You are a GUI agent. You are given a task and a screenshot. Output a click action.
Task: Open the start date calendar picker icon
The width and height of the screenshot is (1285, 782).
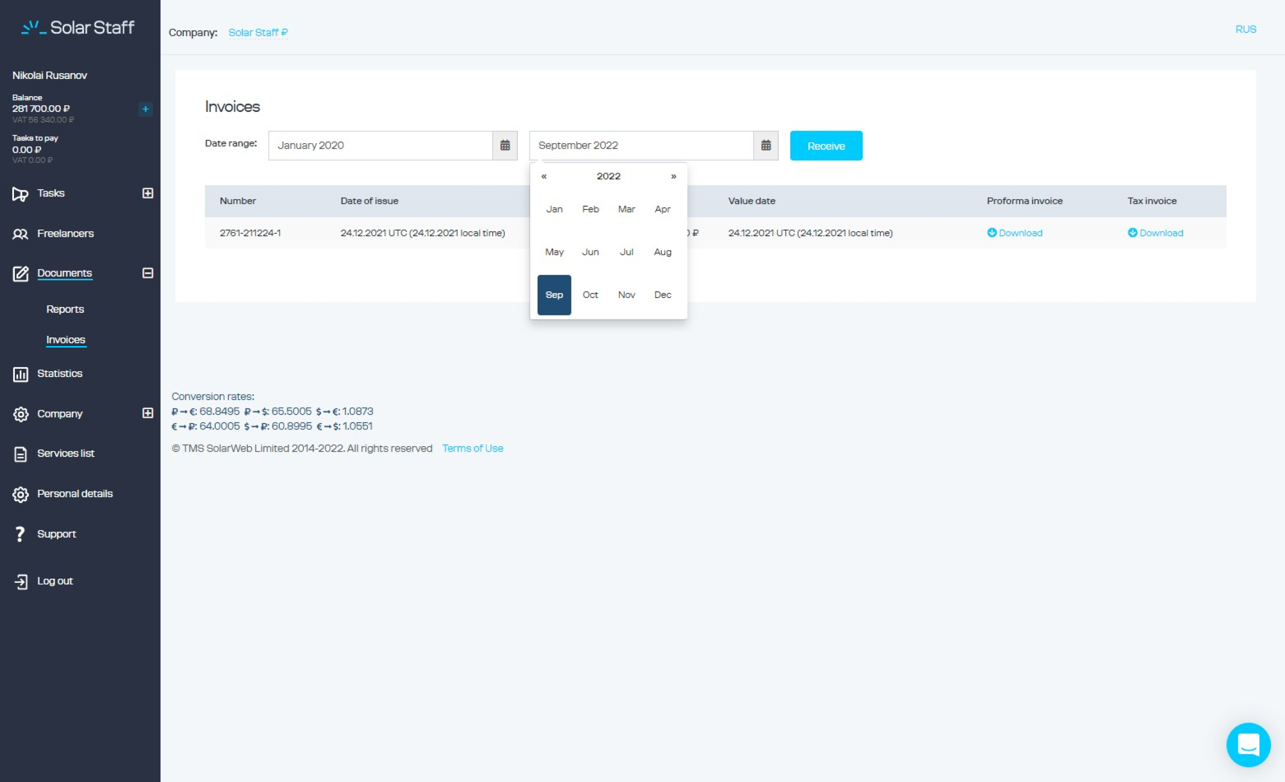pos(504,145)
